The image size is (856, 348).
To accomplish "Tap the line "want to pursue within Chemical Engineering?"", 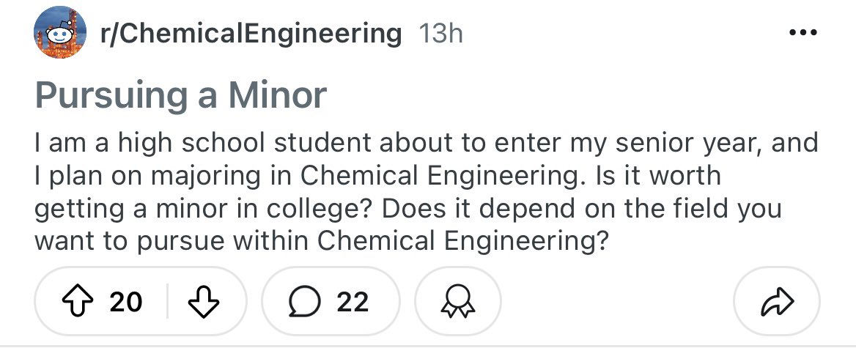I will pos(321,242).
